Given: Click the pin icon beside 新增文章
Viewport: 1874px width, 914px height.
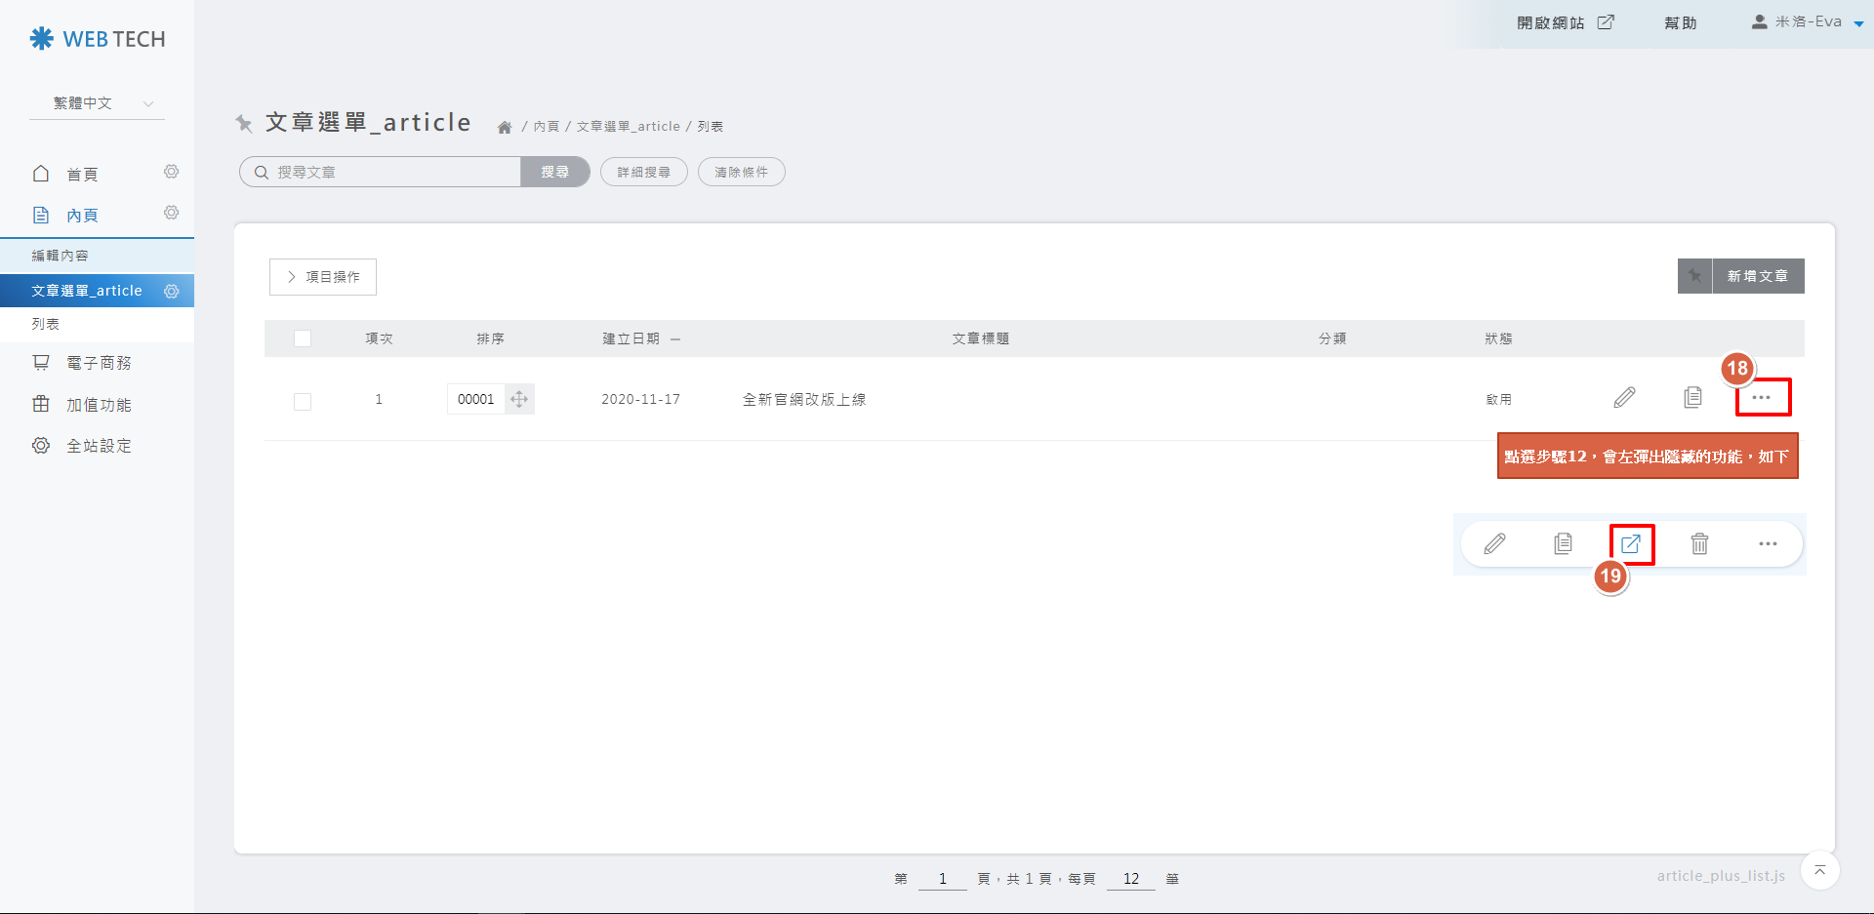Looking at the screenshot, I should point(1694,276).
